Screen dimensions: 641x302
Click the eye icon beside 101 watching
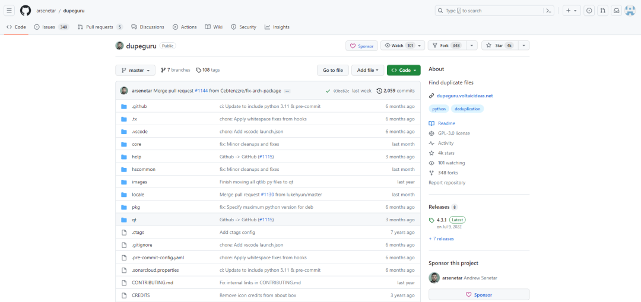(x=431, y=163)
